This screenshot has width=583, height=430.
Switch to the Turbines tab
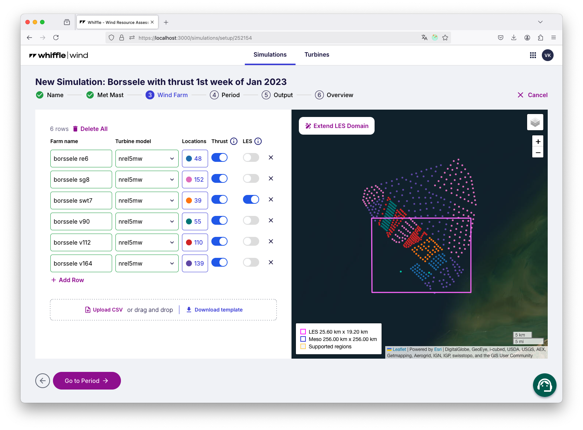[x=316, y=55]
